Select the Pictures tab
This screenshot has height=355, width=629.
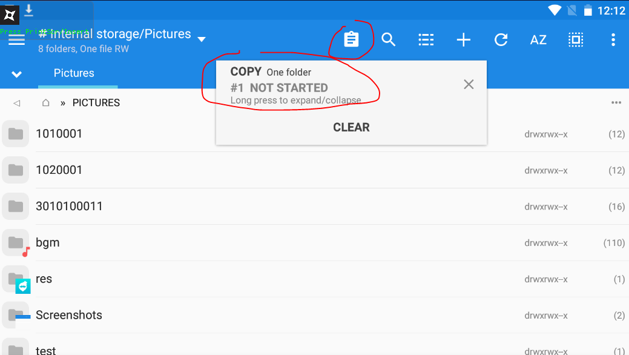coord(74,73)
